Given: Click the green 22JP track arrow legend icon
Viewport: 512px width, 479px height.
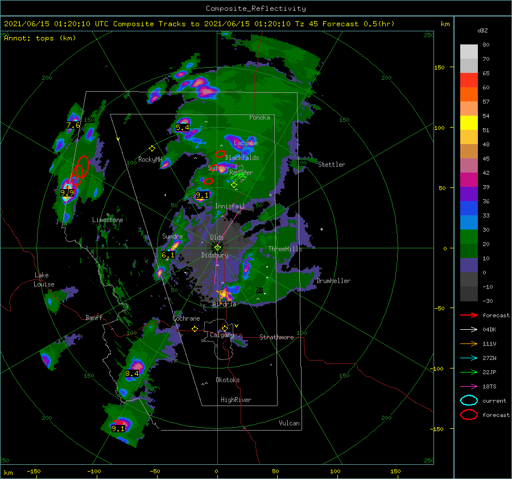Looking at the screenshot, I should coord(469,372).
